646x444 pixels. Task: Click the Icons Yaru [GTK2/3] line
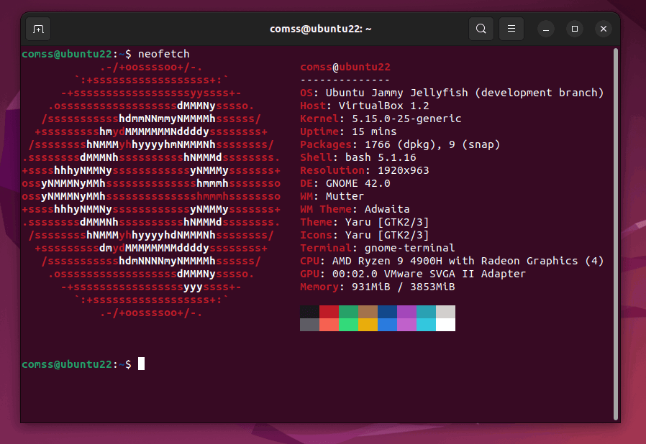click(364, 235)
